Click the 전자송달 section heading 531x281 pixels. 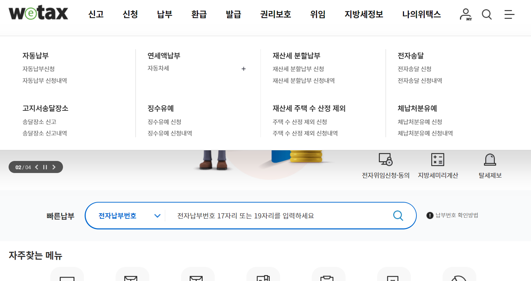[411, 55]
